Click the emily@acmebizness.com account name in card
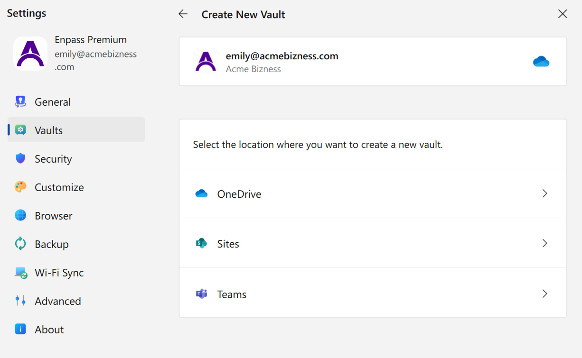 282,56
